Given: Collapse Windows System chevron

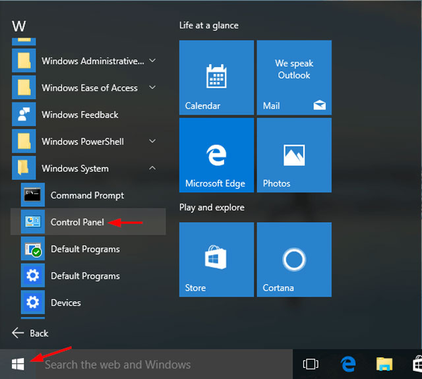Looking at the screenshot, I should pyautogui.click(x=152, y=168).
